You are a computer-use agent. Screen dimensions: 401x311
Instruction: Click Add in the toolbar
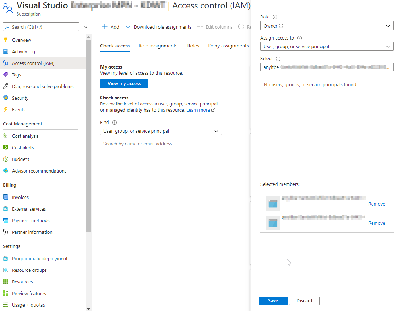(111, 27)
